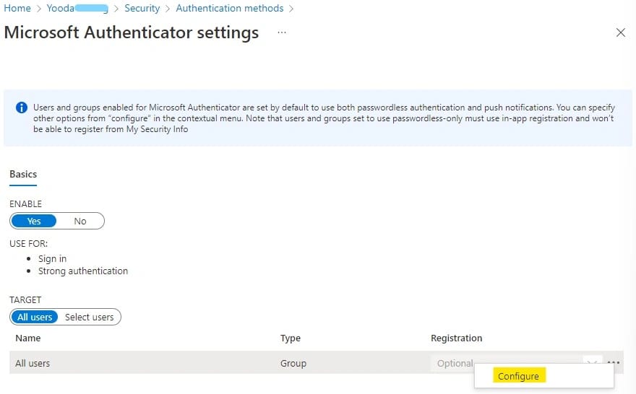
Task: Close the Microsoft Authenticator settings pane
Action: pyautogui.click(x=620, y=32)
